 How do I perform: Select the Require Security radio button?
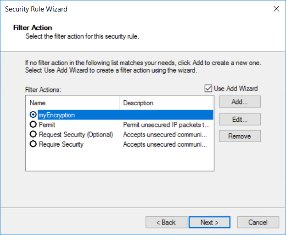(x=33, y=144)
